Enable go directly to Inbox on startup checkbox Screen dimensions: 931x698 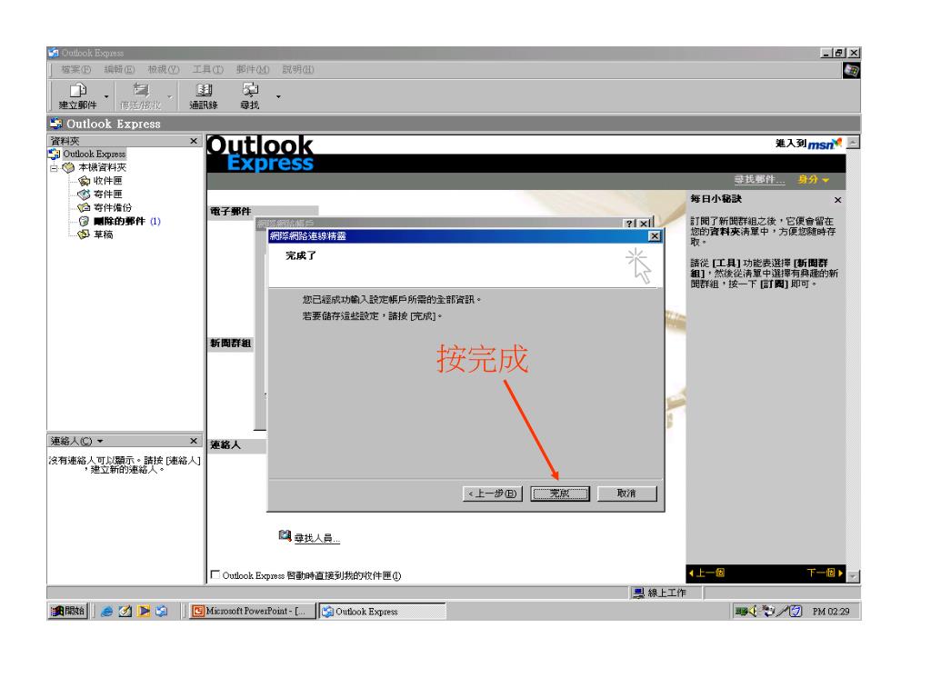coord(215,574)
